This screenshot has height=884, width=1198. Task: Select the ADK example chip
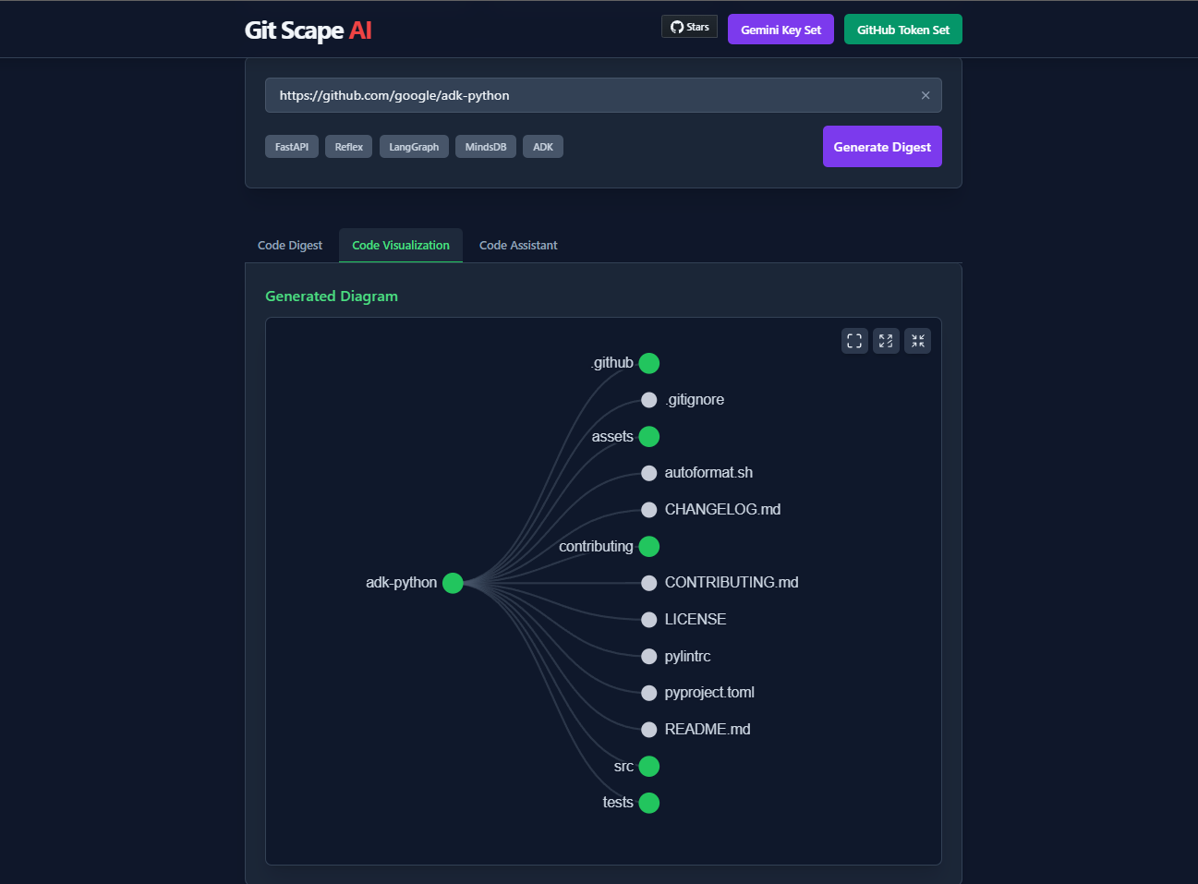click(x=543, y=147)
